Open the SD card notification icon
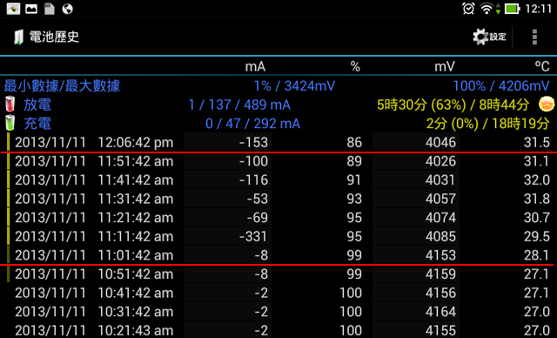Screen dimensions: 557x338 click(50, 9)
